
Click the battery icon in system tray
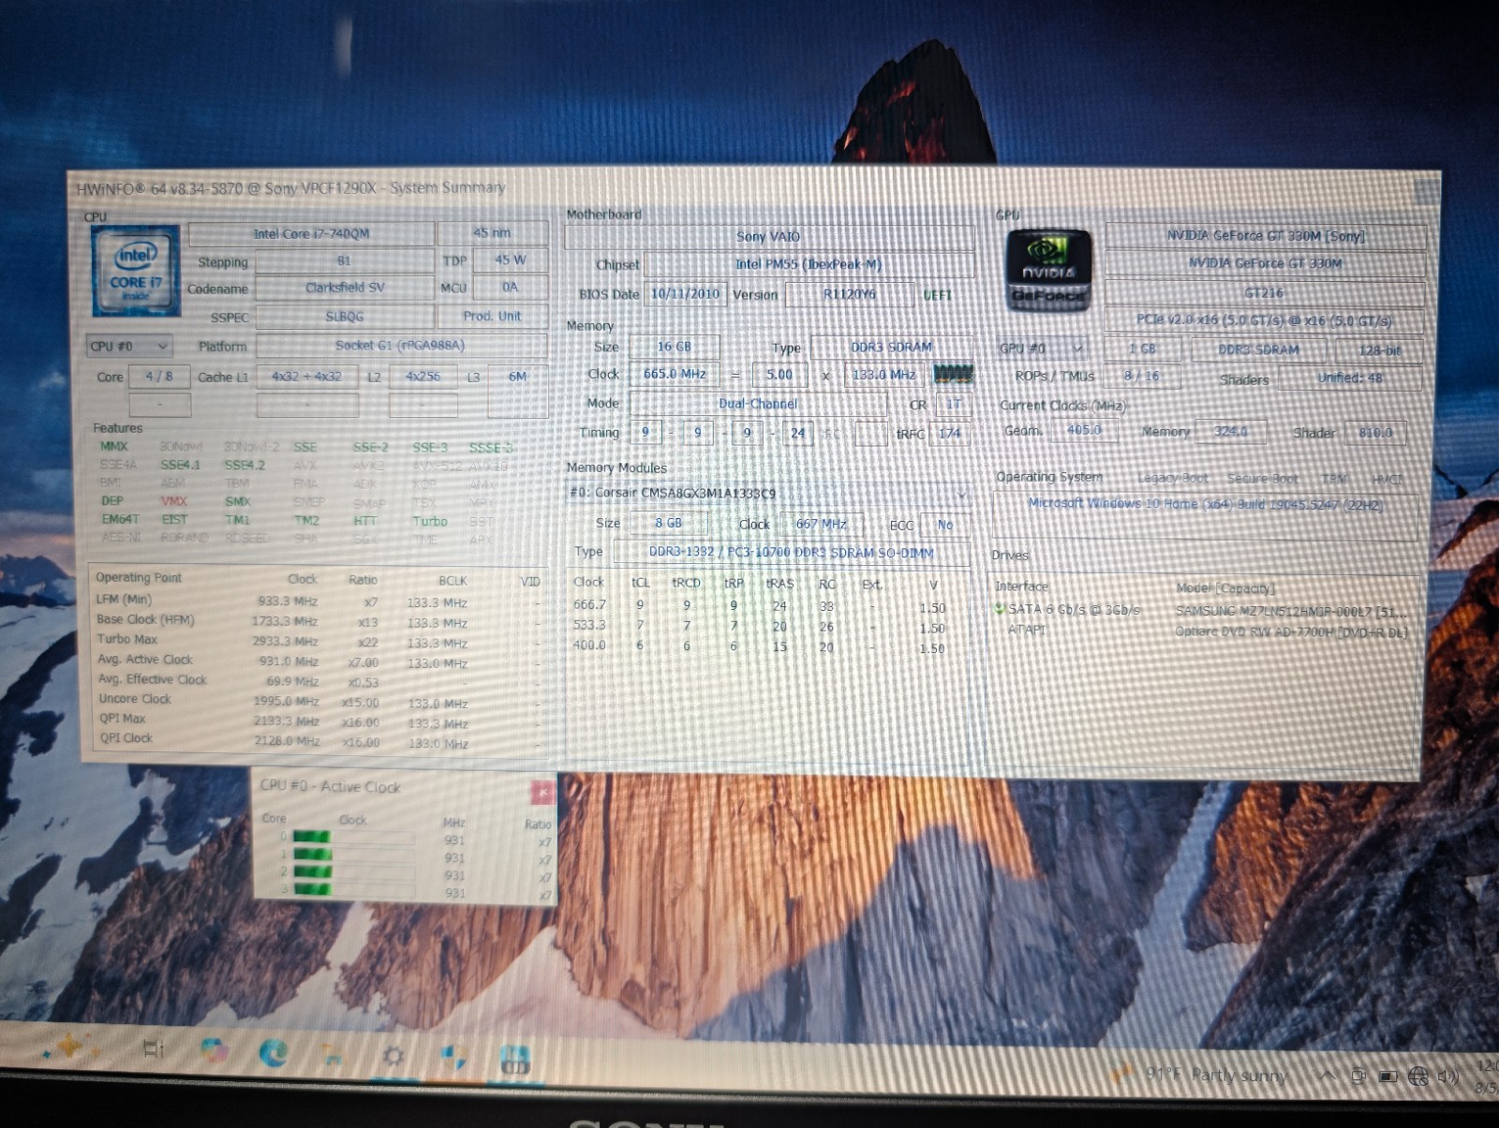[x=1388, y=1076]
